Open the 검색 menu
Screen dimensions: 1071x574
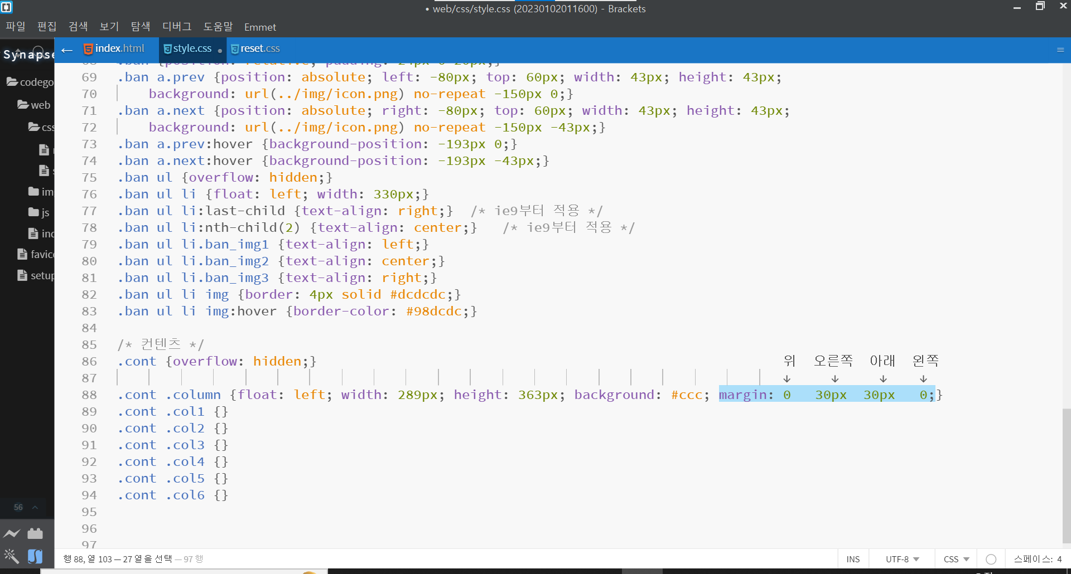78,27
